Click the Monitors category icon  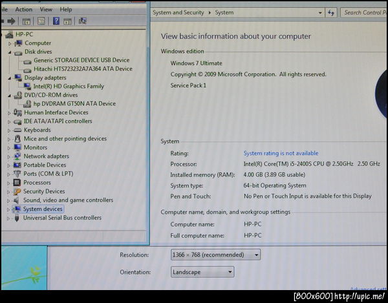pos(17,147)
